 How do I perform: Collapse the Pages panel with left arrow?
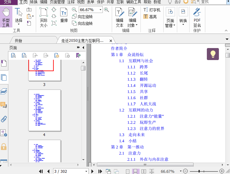coord(83,47)
